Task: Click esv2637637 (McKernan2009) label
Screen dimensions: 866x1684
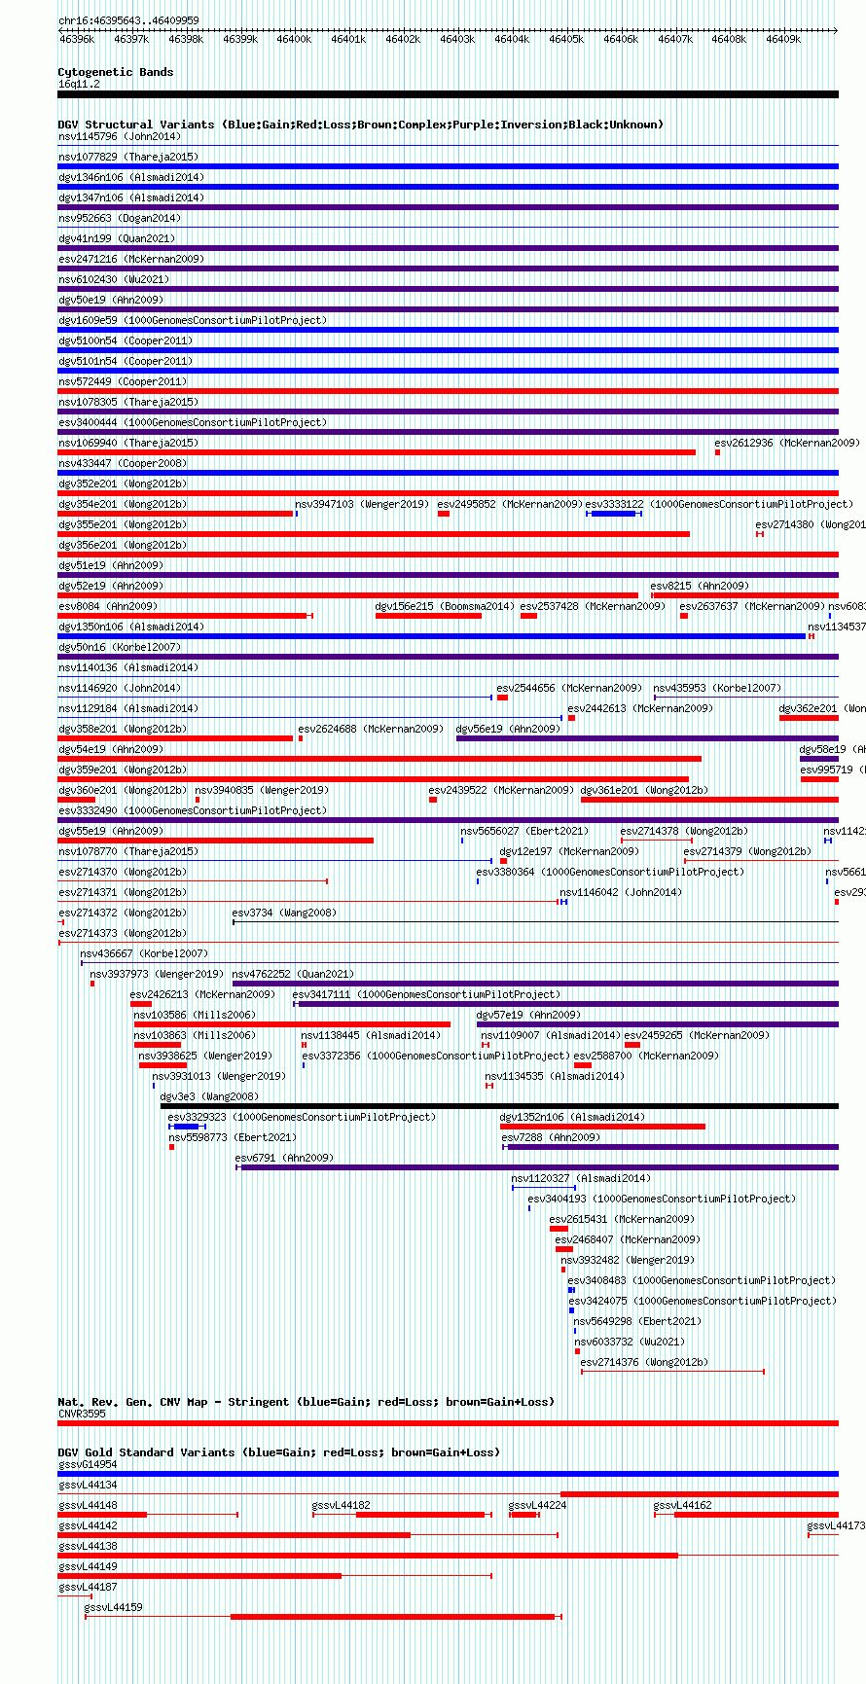Action: coord(752,606)
